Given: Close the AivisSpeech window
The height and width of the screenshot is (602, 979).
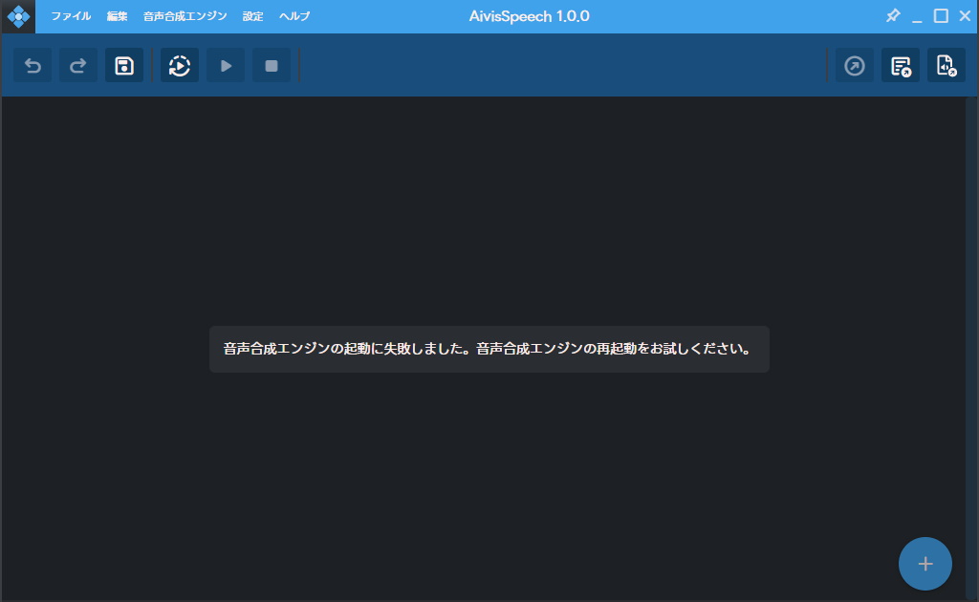Looking at the screenshot, I should [x=965, y=15].
